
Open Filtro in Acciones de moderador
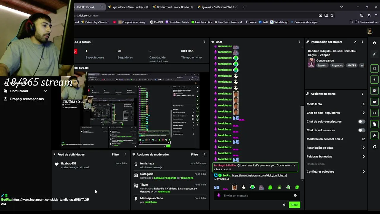[194, 155]
